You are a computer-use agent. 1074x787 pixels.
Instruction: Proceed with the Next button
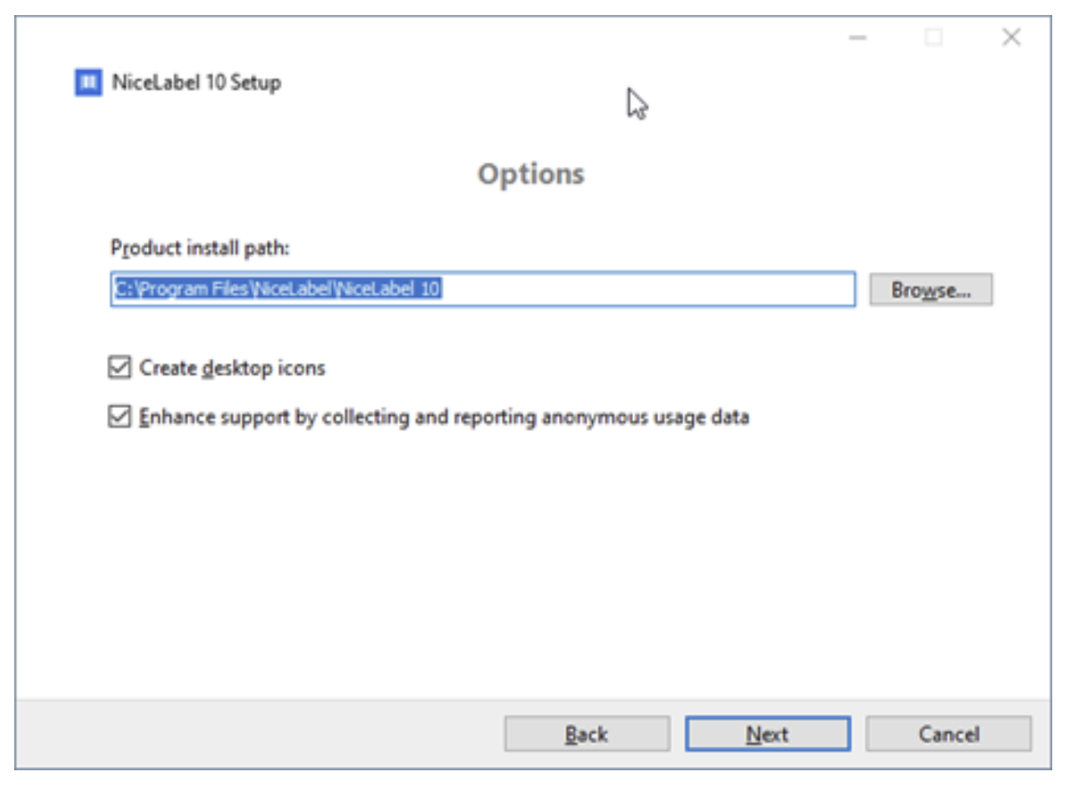click(768, 734)
